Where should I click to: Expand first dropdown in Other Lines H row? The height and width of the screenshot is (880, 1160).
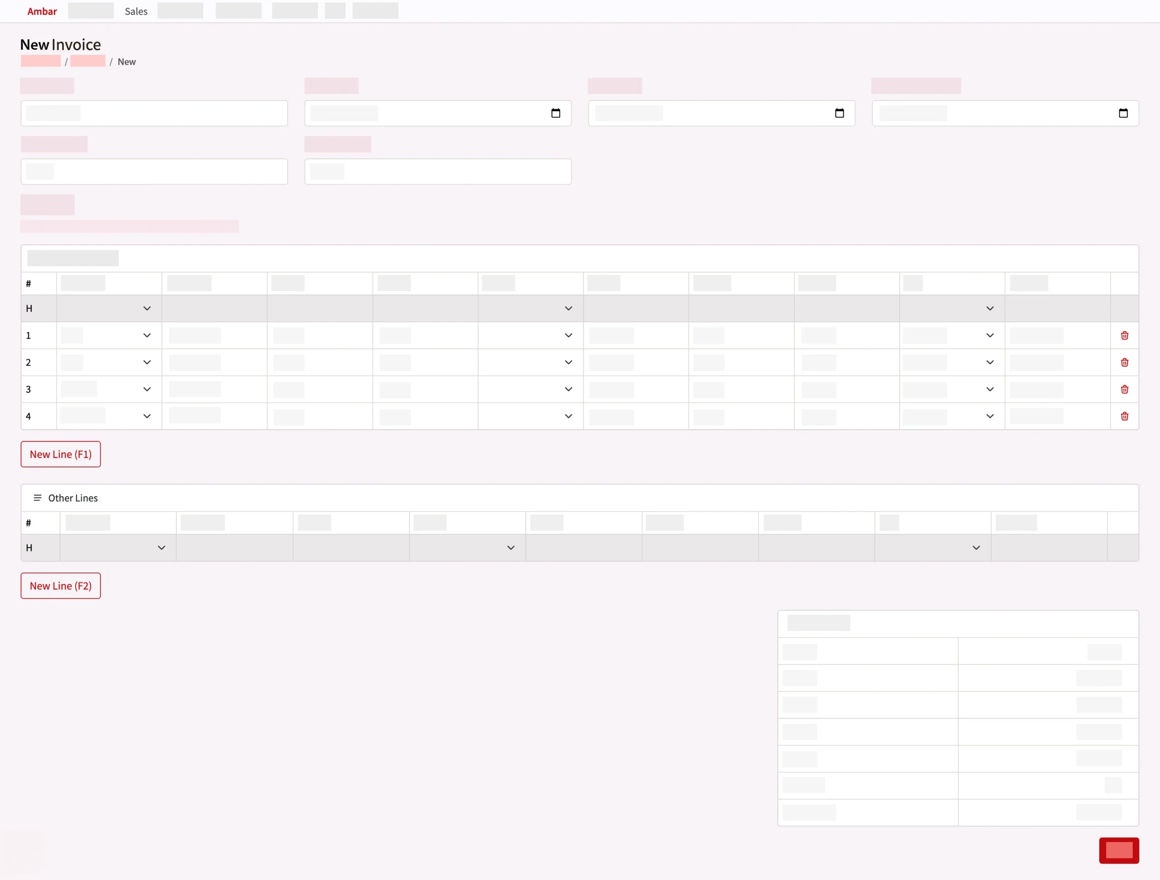(x=161, y=548)
